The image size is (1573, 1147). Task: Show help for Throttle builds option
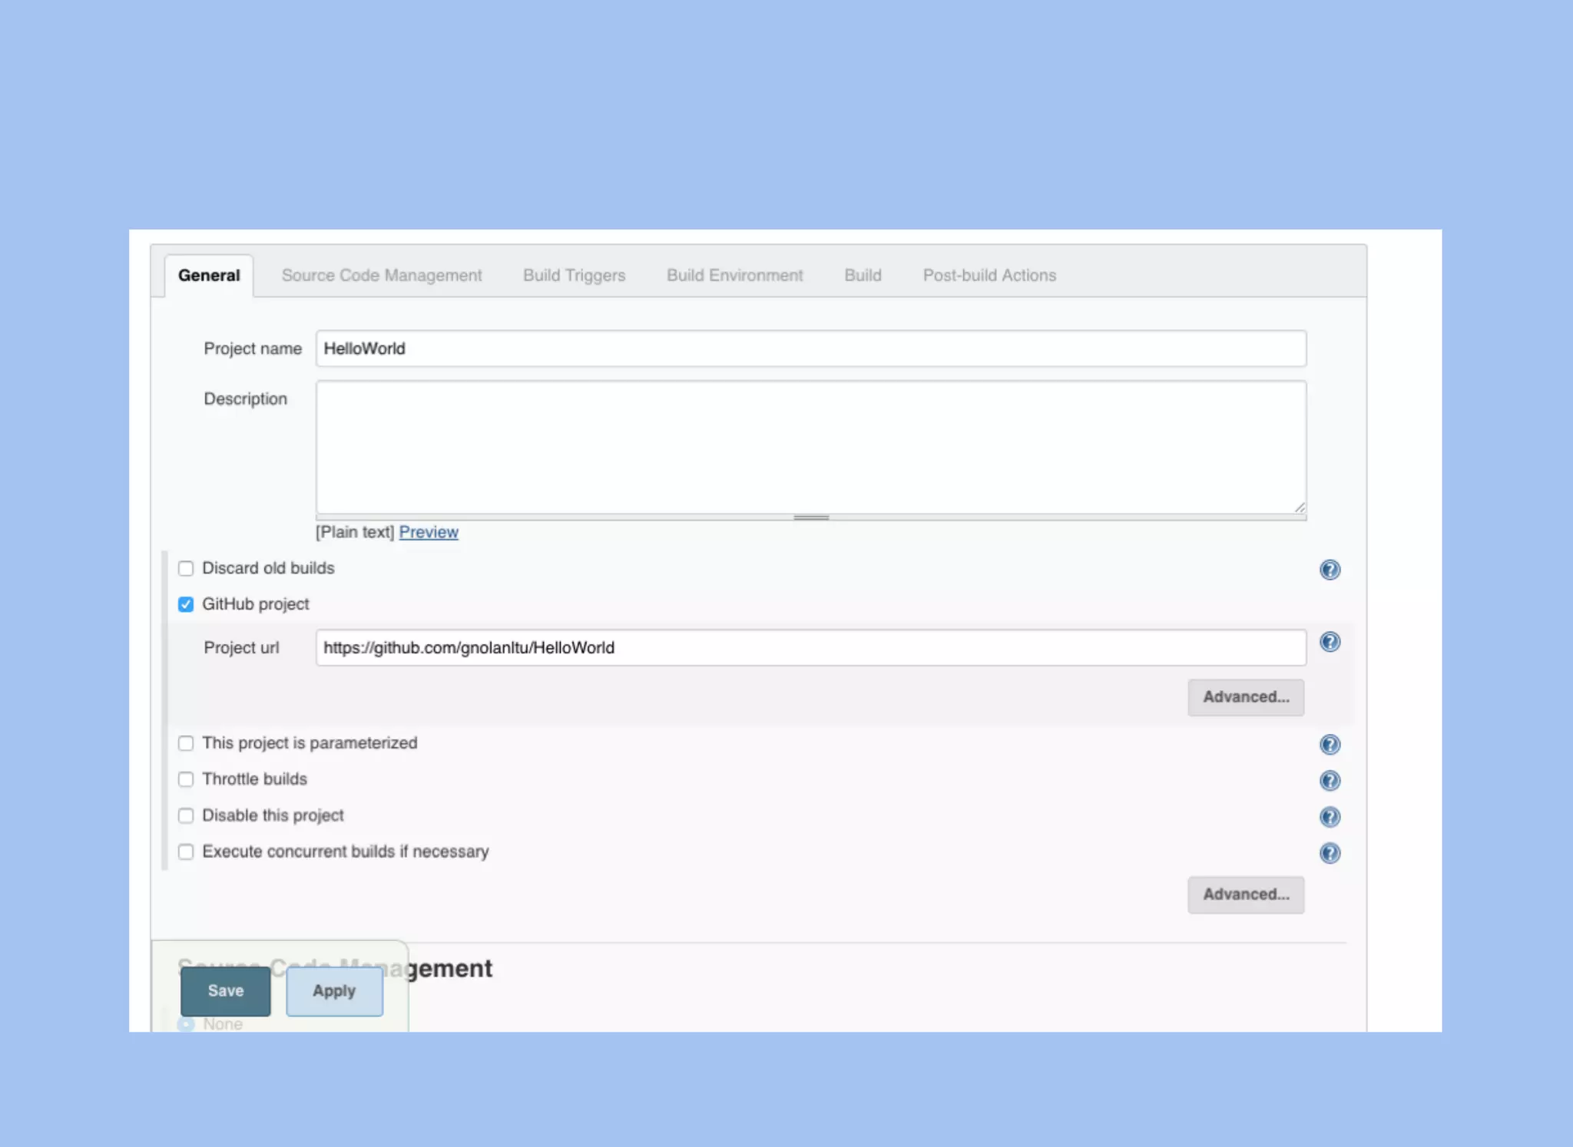[1330, 781]
